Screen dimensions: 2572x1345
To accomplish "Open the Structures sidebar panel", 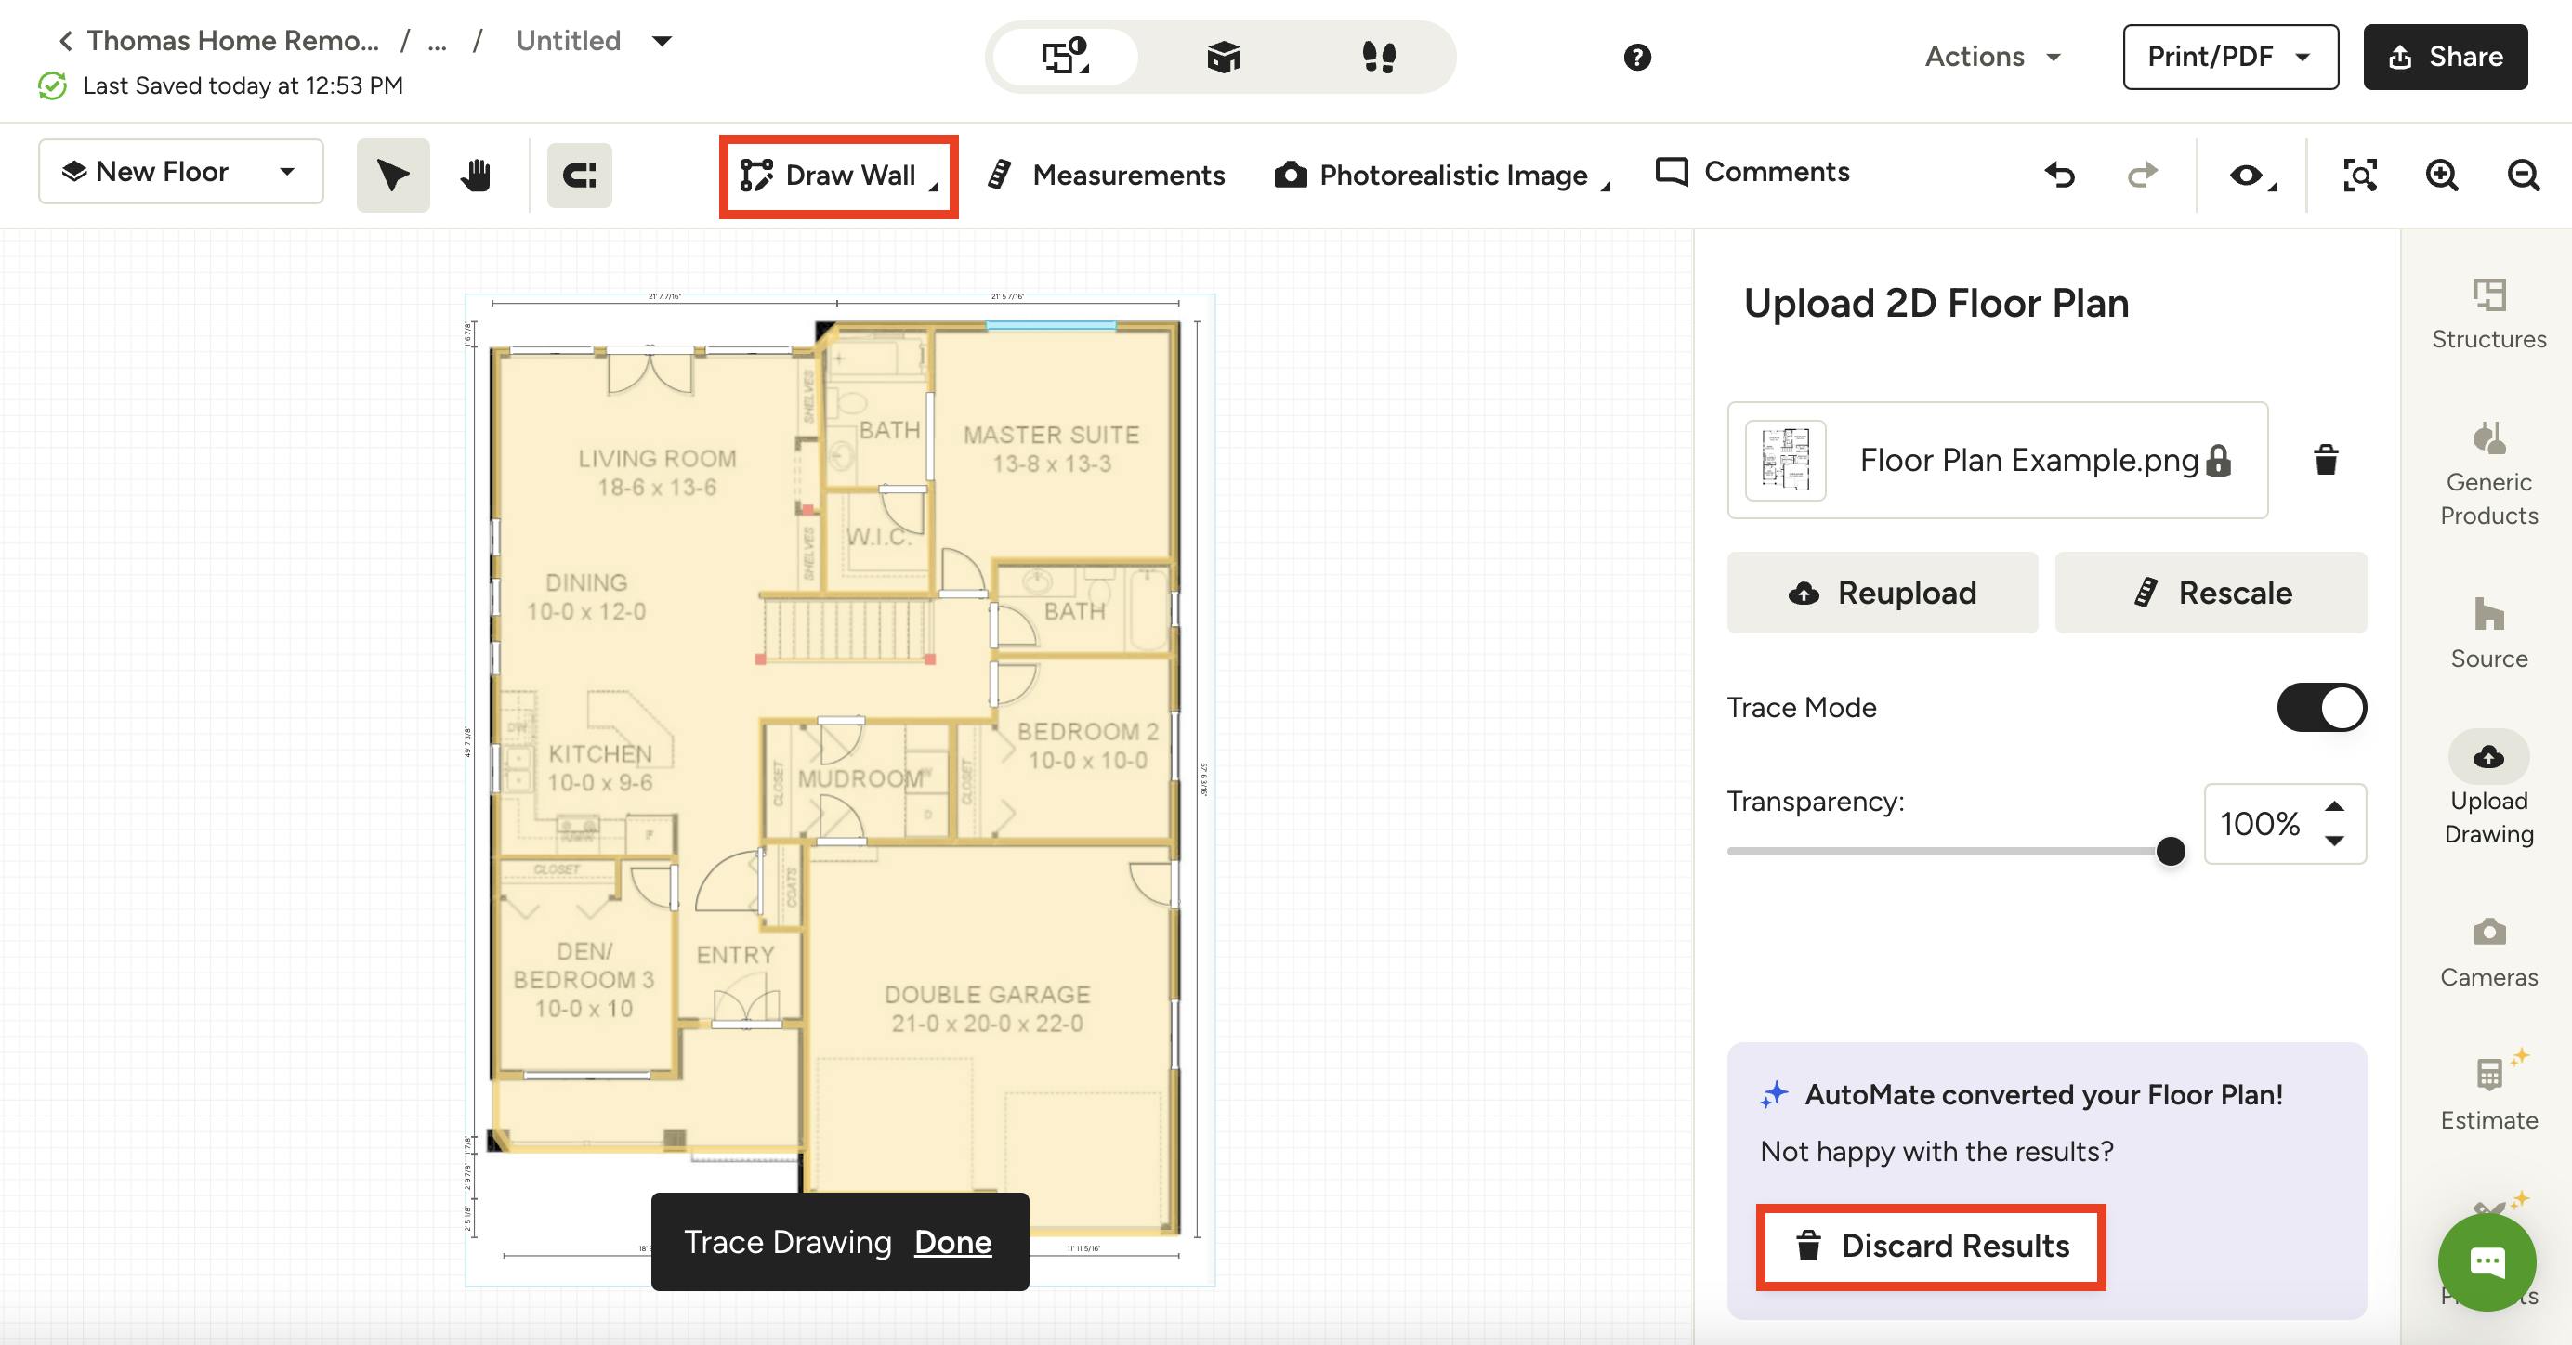I will coord(2488,313).
